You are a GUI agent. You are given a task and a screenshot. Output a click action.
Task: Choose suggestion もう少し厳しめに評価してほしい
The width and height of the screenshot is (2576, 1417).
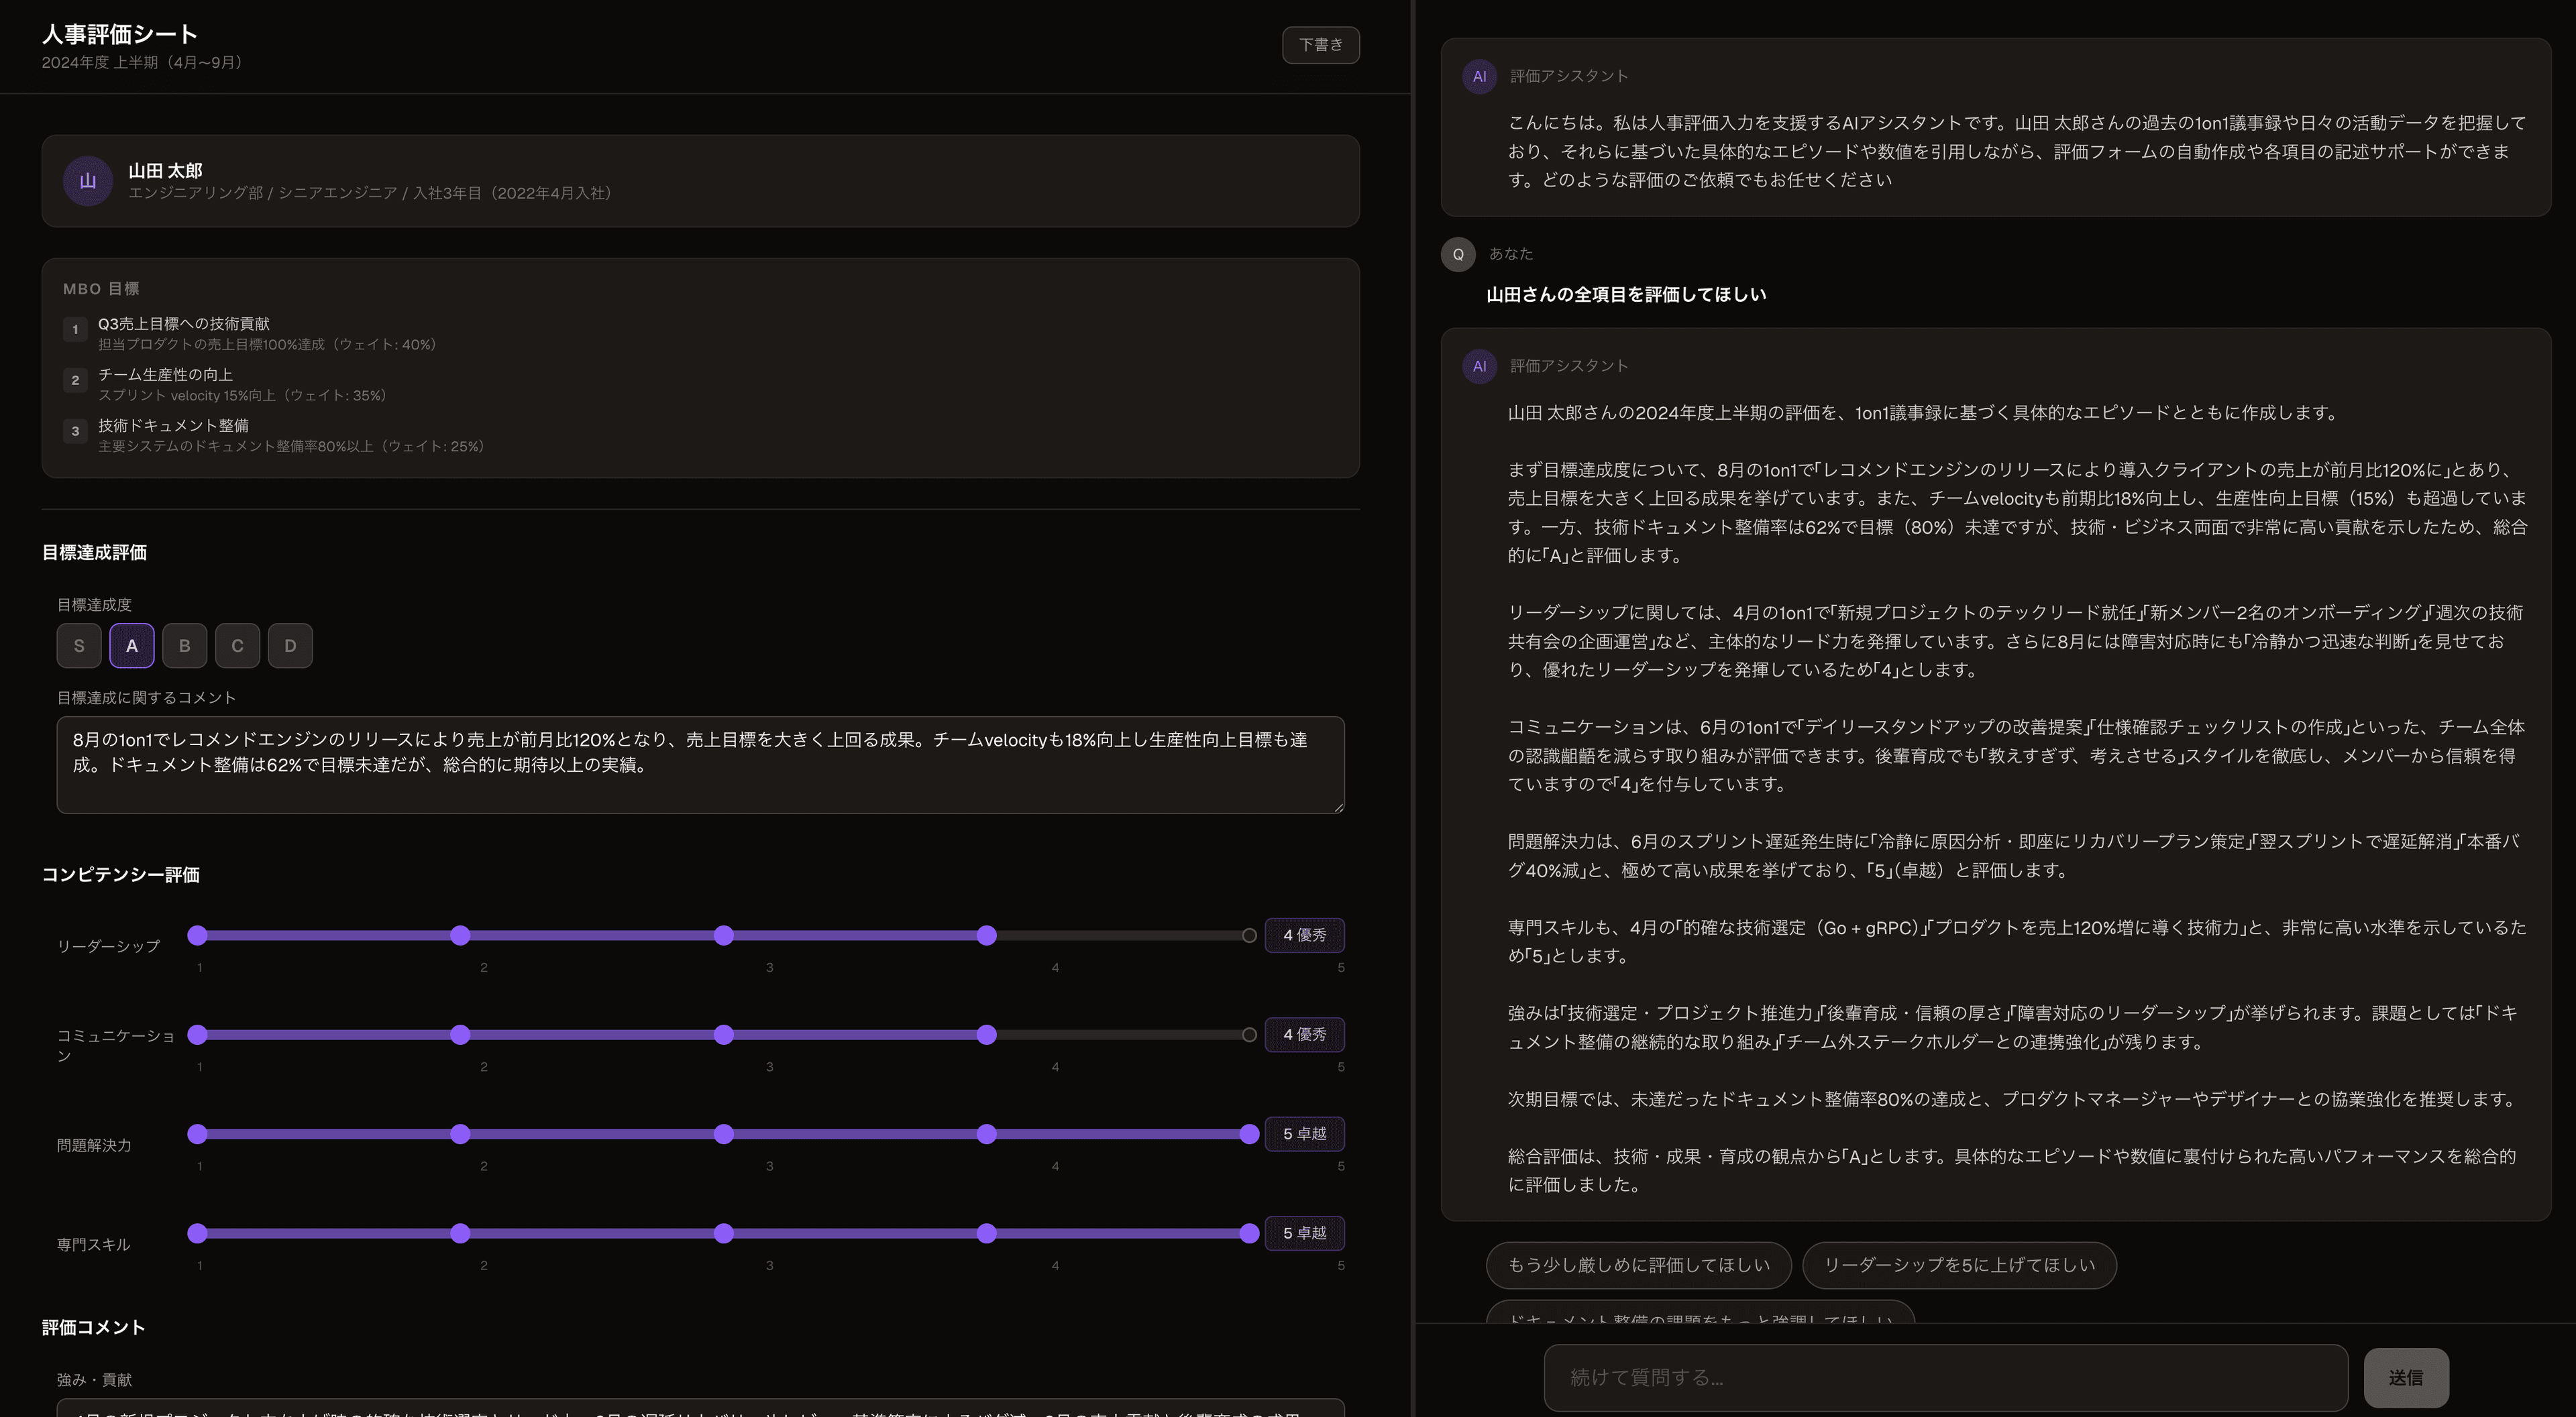coord(1638,1265)
